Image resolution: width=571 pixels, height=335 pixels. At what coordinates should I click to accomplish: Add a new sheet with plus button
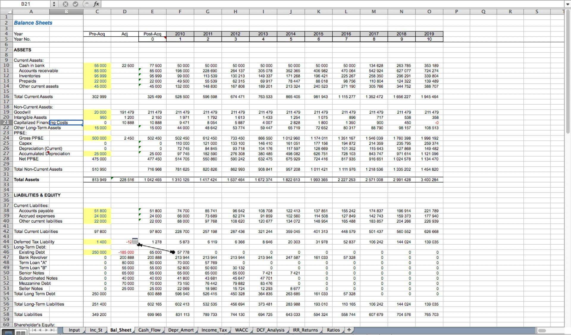pos(349,330)
